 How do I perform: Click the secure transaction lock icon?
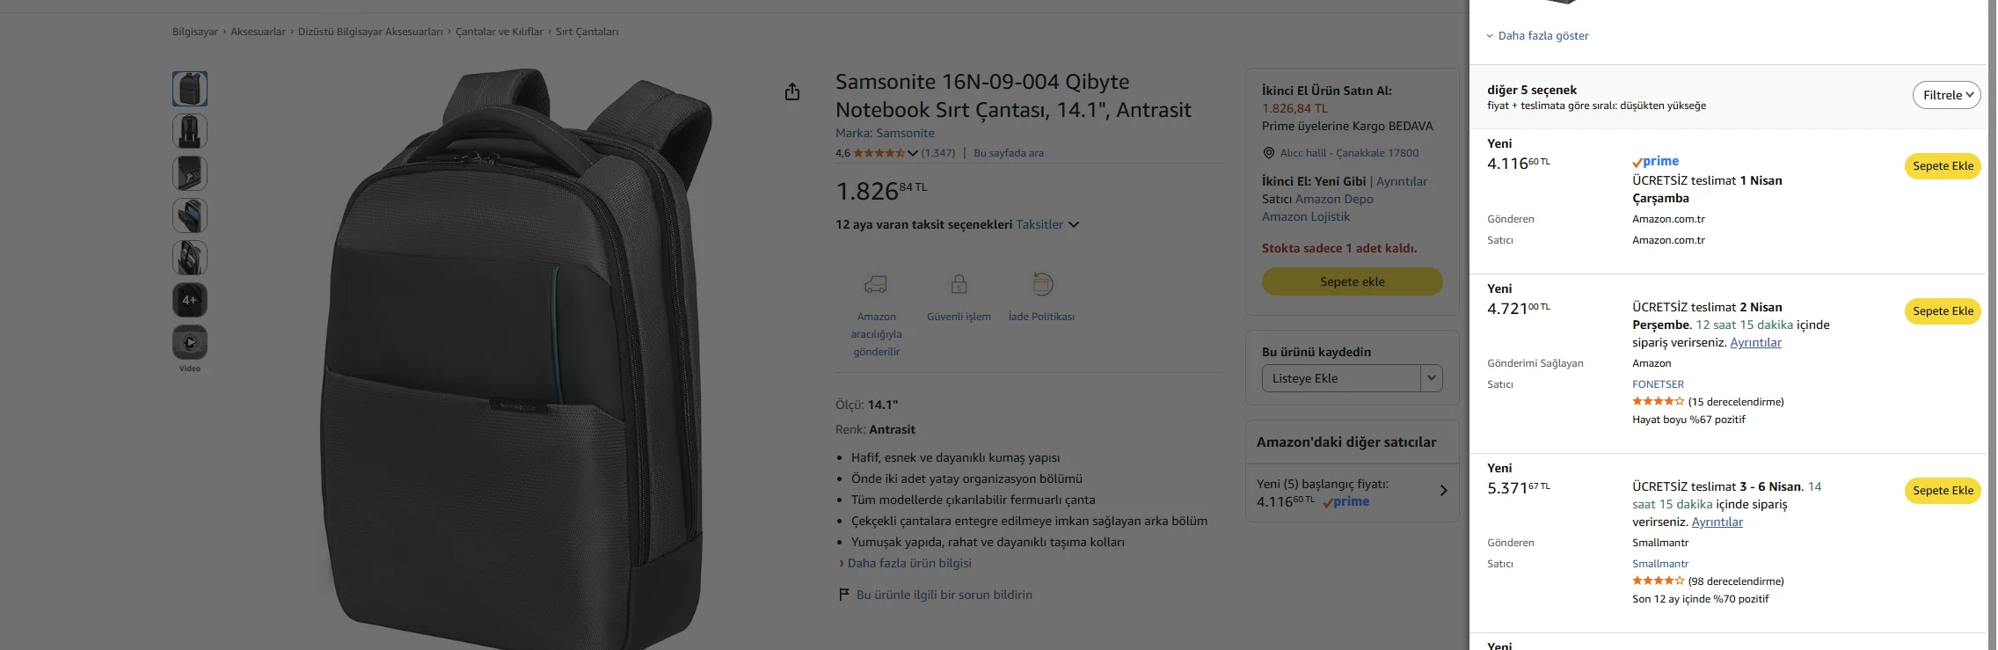click(959, 284)
